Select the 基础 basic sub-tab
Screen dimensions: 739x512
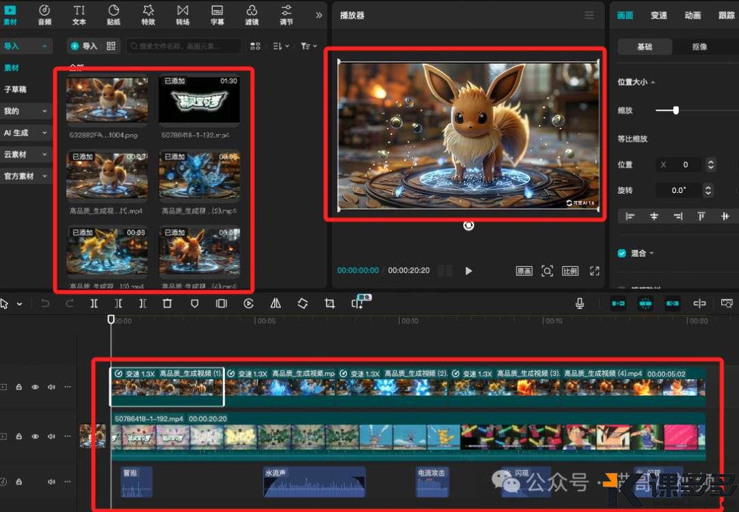click(x=645, y=47)
